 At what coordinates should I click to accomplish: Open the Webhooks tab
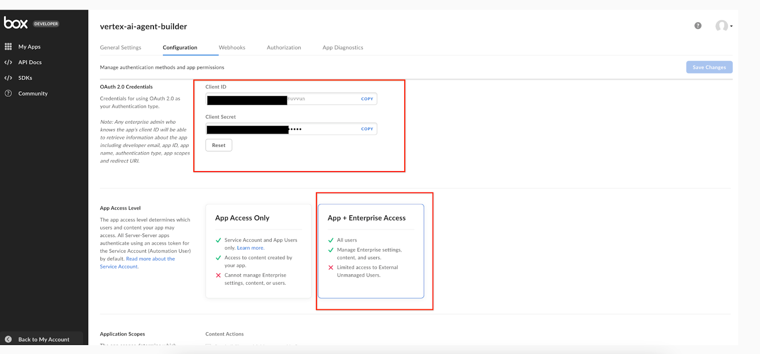(x=232, y=47)
